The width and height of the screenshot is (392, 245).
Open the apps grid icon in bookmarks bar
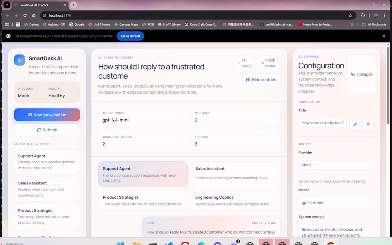click(x=7, y=25)
